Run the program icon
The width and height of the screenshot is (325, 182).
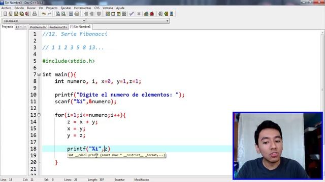[x=113, y=14]
